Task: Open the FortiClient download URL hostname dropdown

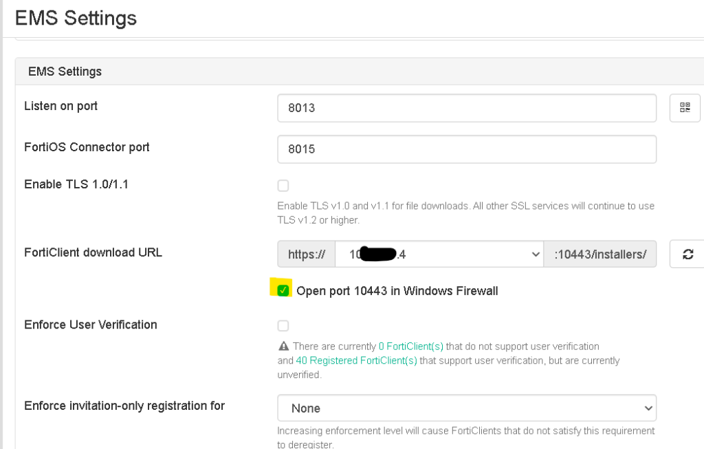Action: (439, 254)
